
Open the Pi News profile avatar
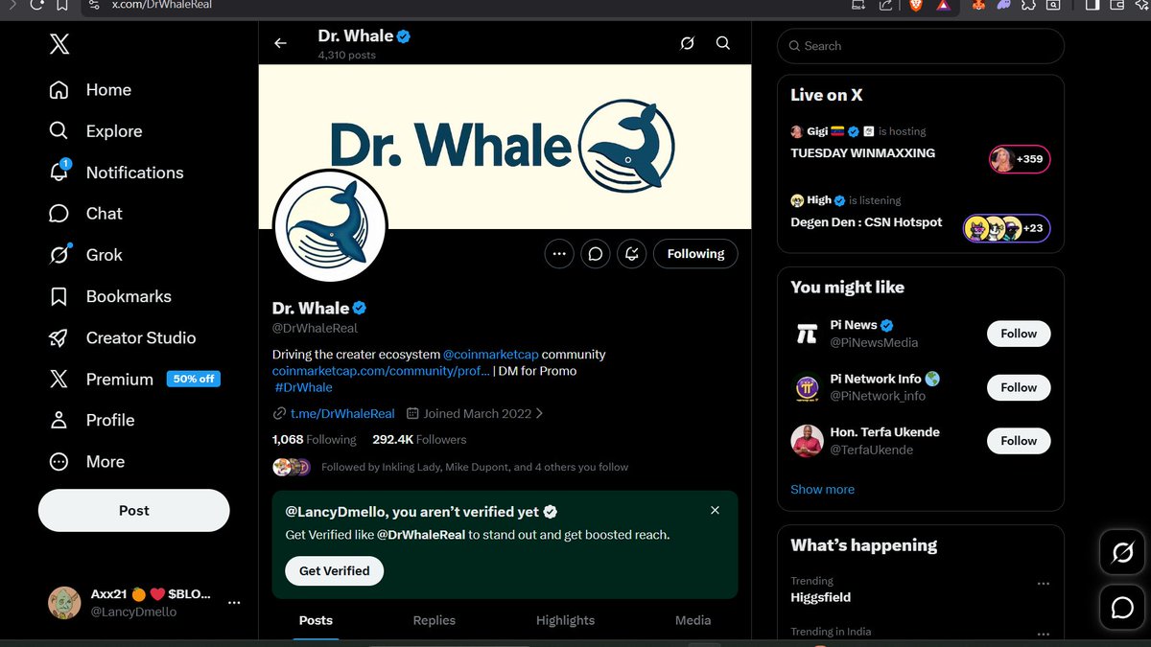point(807,334)
